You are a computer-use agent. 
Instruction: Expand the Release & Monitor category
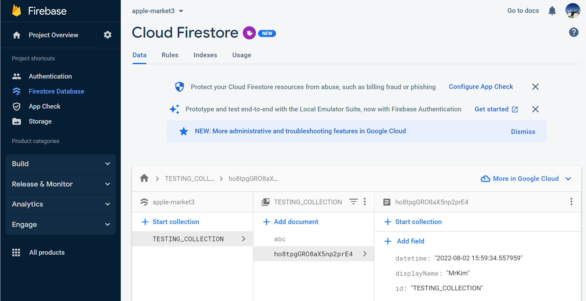[61, 184]
